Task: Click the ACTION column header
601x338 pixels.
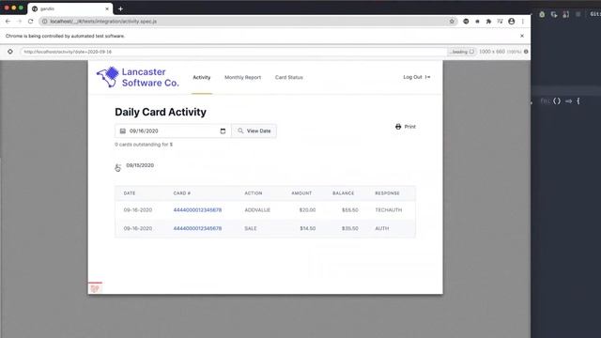Action: 254,193
